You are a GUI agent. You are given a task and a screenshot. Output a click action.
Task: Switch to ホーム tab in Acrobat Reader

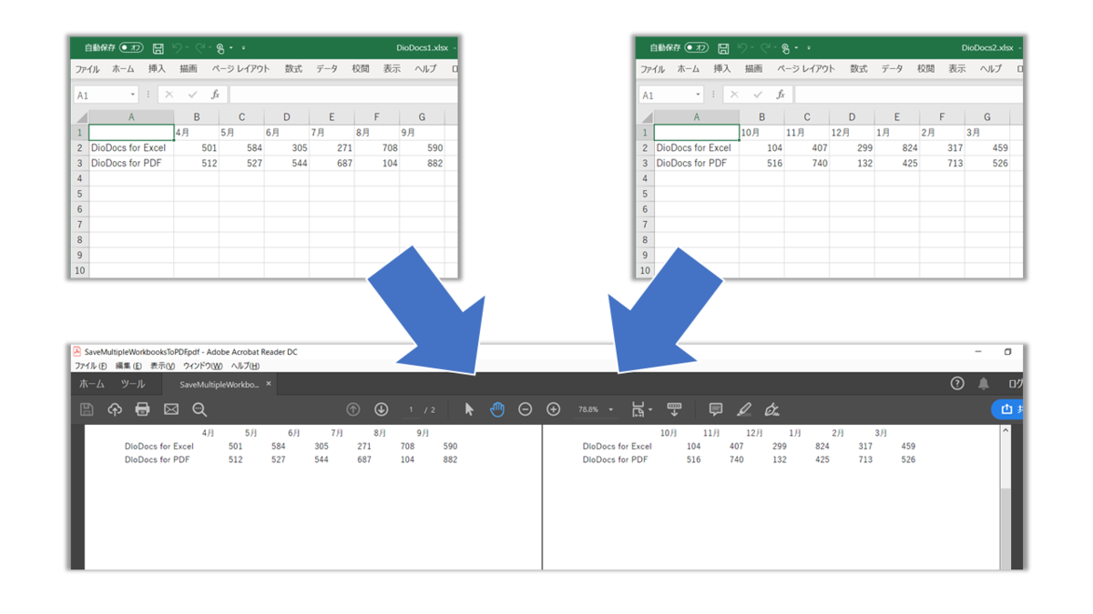[92, 384]
